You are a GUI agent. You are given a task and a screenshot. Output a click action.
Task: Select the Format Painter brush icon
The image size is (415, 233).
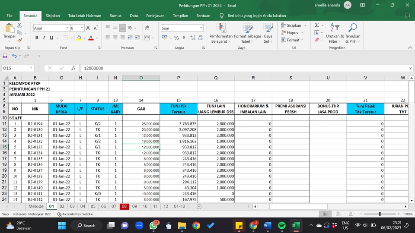click(x=19, y=40)
